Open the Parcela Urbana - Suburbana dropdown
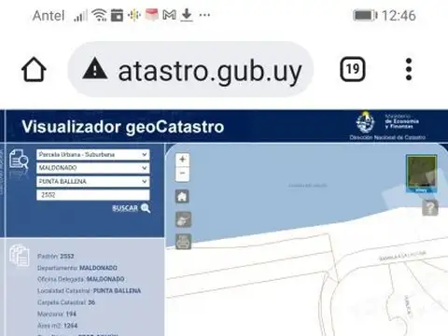The height and width of the screenshot is (336, 448). pos(93,155)
